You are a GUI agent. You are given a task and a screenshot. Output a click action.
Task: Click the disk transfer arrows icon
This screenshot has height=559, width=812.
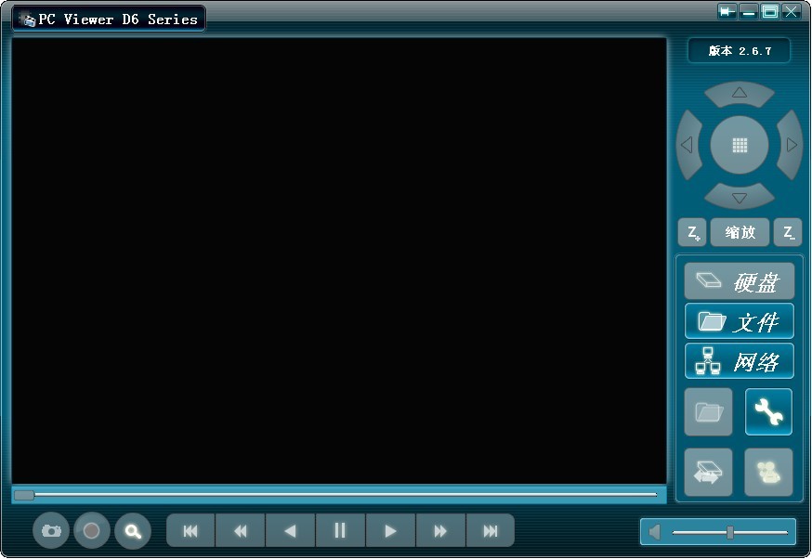click(709, 473)
